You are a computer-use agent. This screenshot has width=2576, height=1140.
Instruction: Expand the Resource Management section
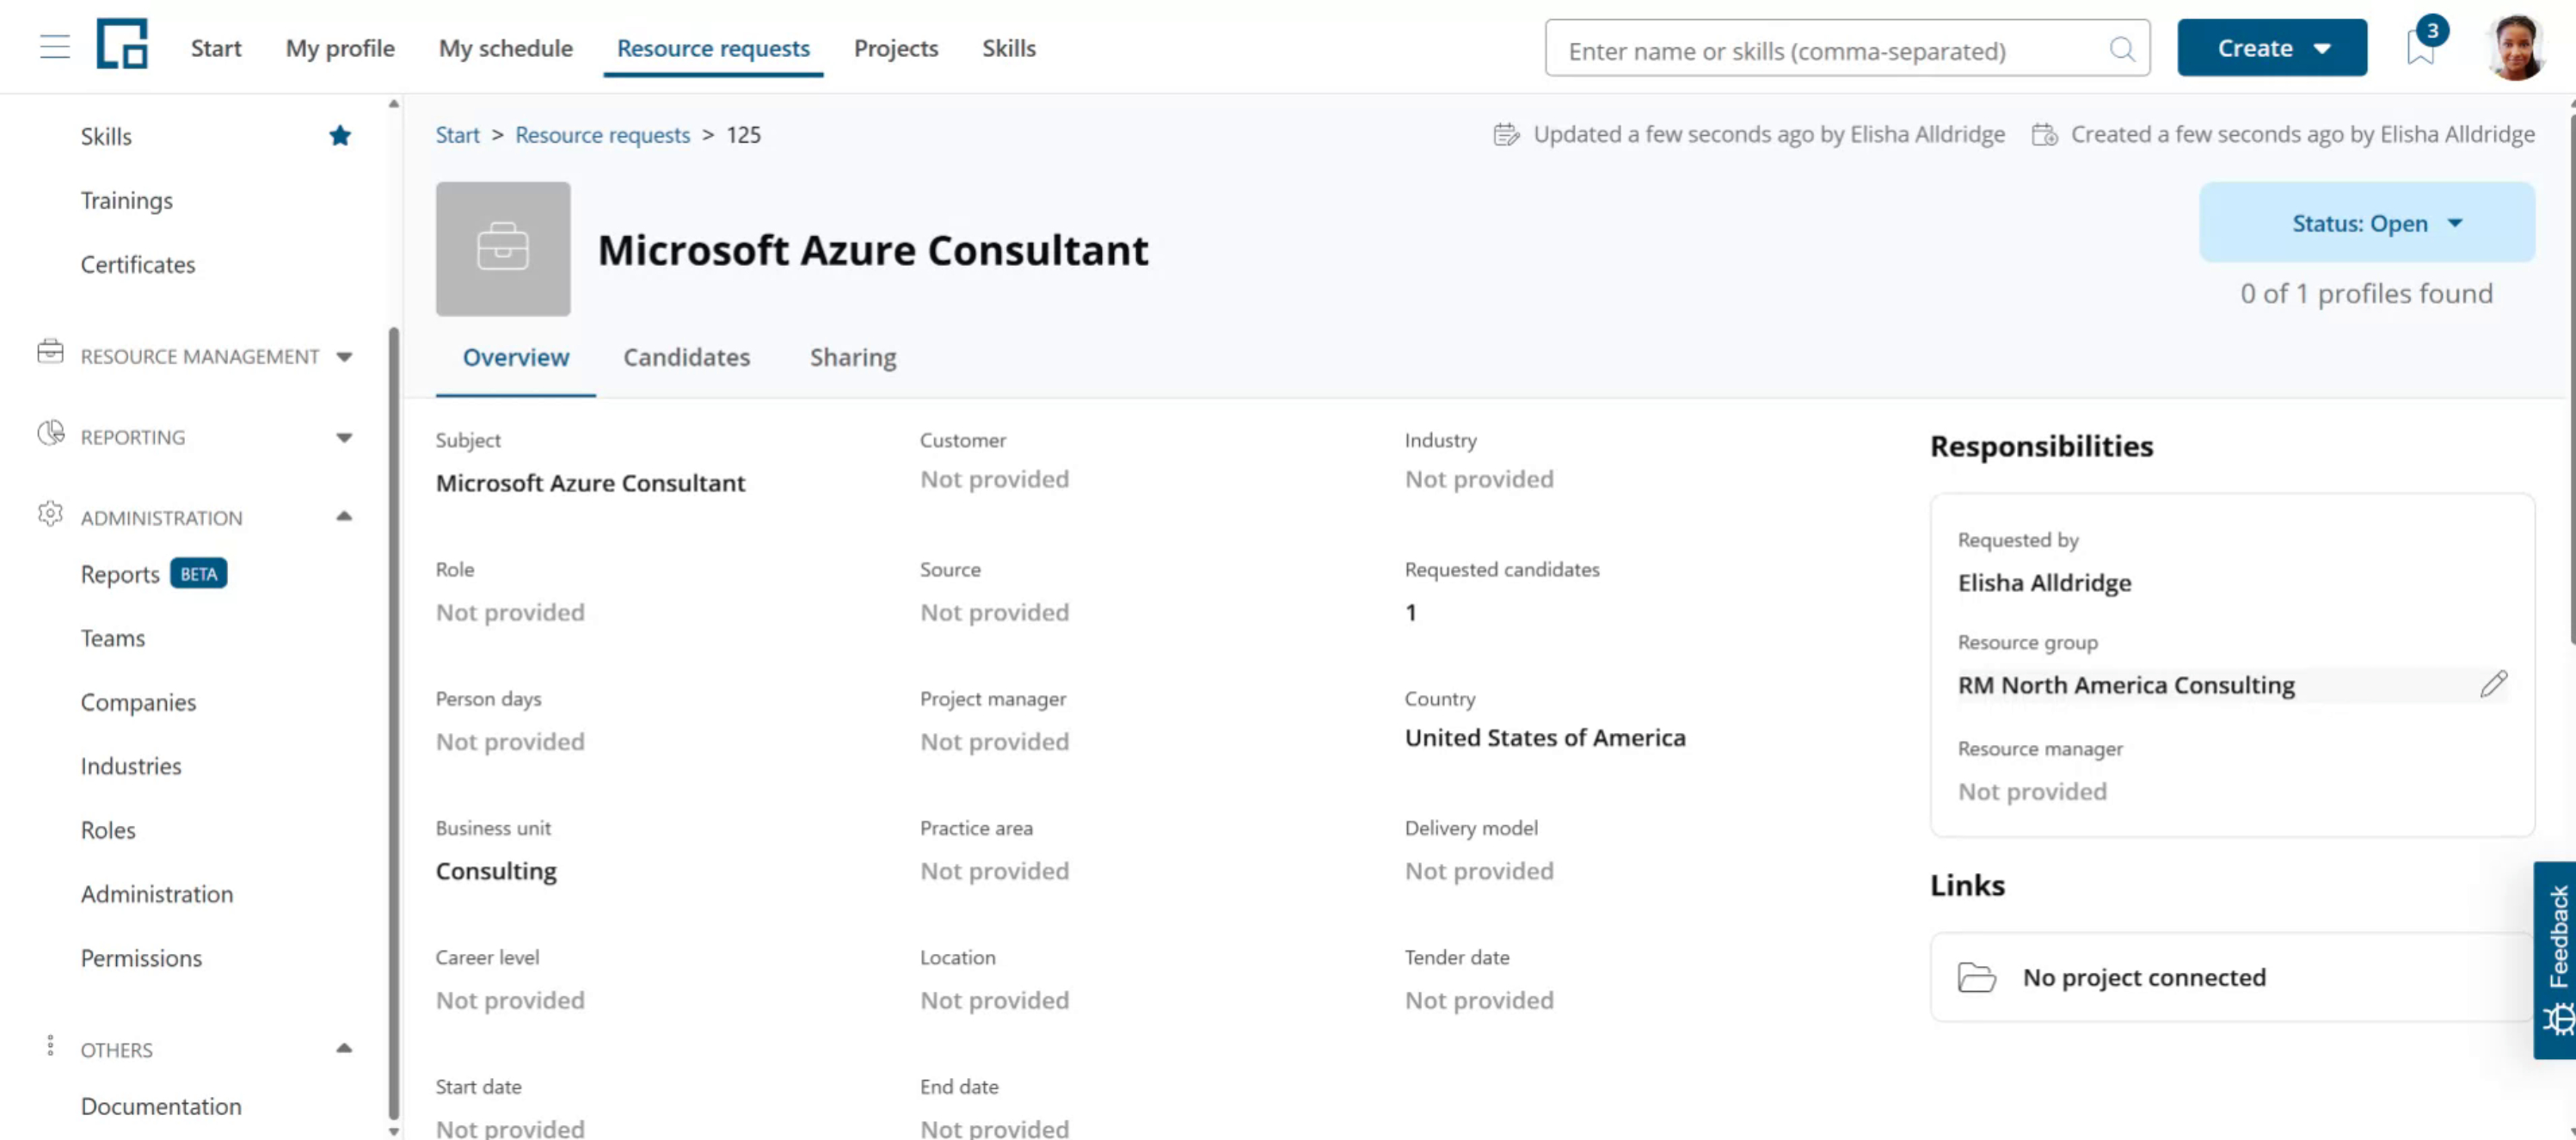click(344, 357)
